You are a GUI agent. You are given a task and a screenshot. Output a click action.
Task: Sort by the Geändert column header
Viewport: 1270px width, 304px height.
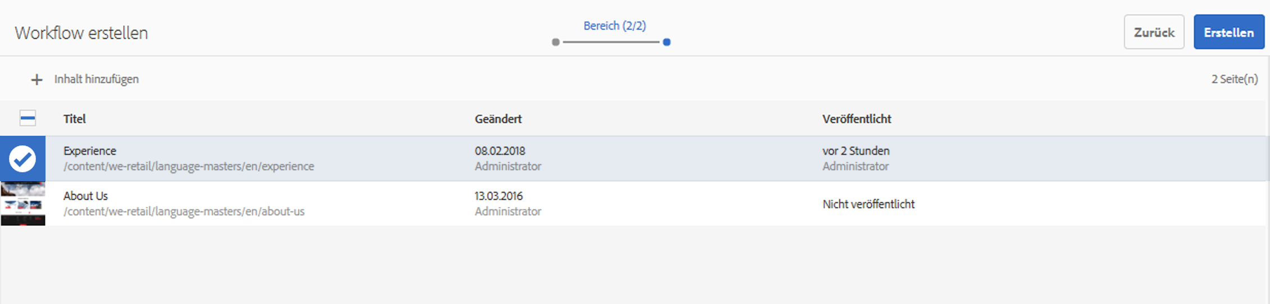(498, 119)
